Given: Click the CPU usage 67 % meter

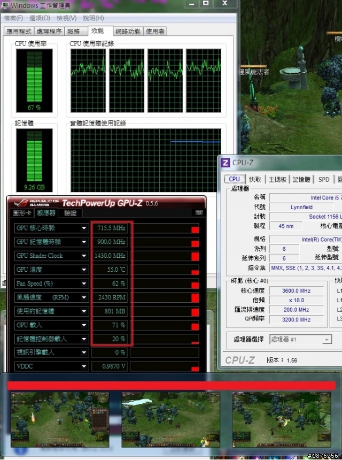Looking at the screenshot, I should (x=34, y=80).
